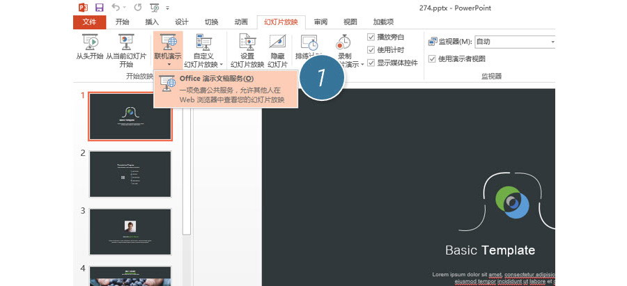Click the 联机演示 present online icon
Screen dimensions: 627x286
pos(168,42)
